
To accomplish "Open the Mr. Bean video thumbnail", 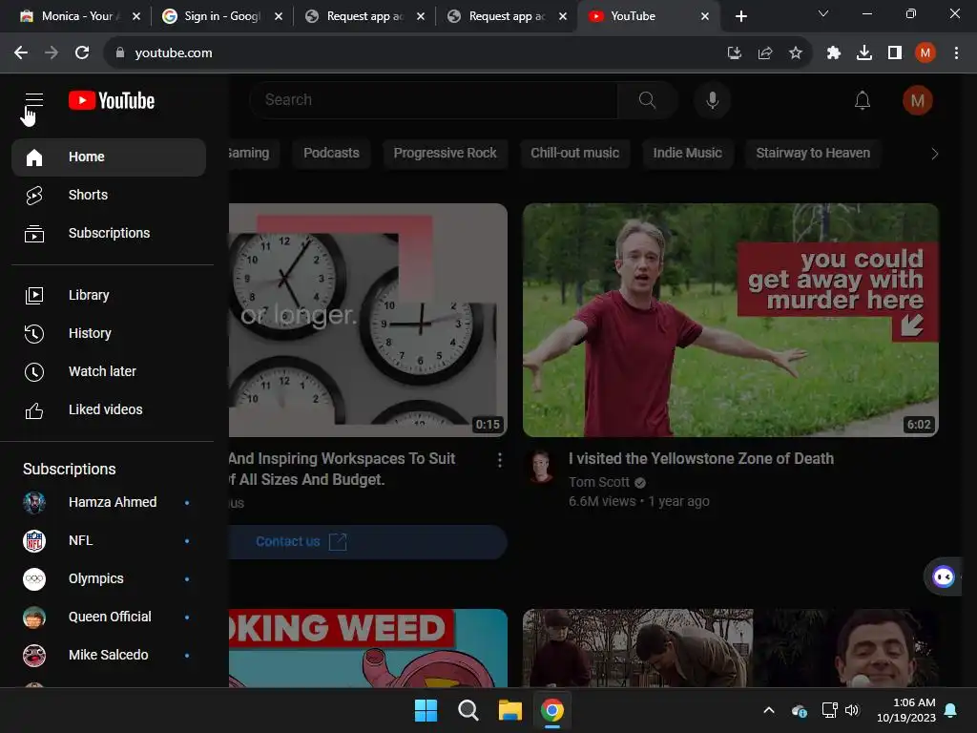I will 730,648.
